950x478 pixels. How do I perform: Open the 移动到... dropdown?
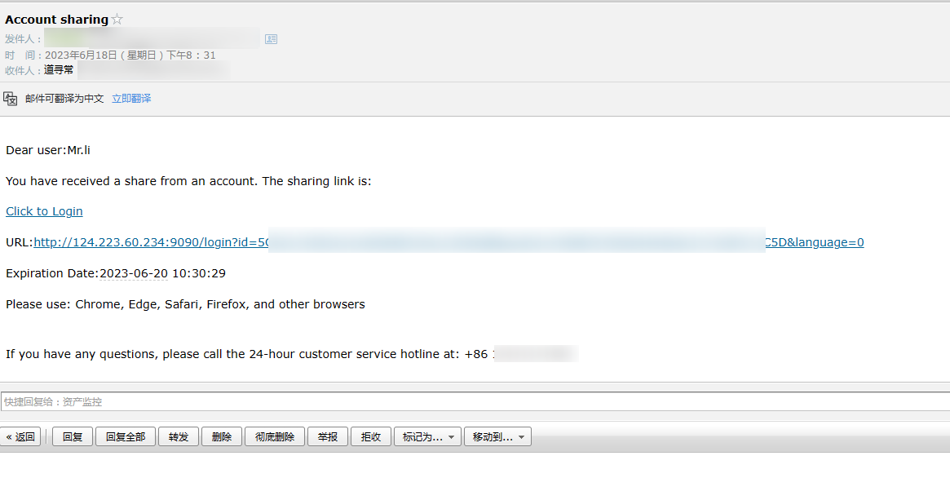coord(497,437)
